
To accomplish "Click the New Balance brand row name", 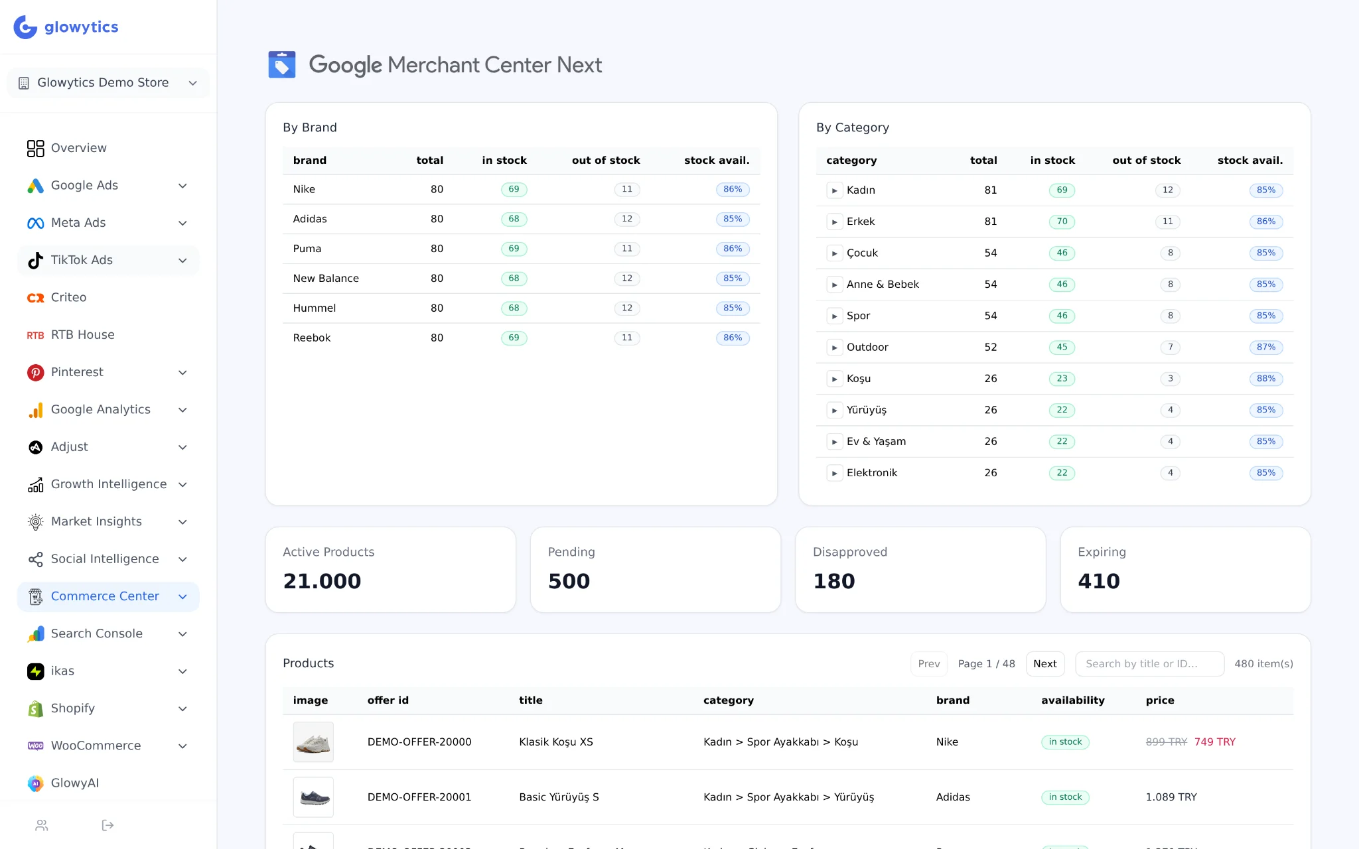I will pyautogui.click(x=326, y=279).
